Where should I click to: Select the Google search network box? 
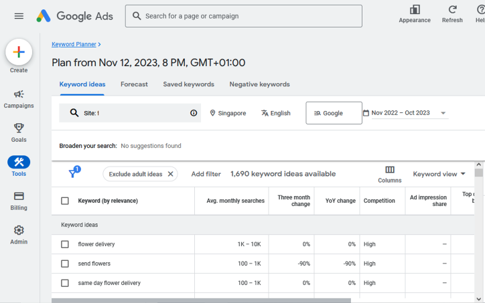tap(334, 113)
